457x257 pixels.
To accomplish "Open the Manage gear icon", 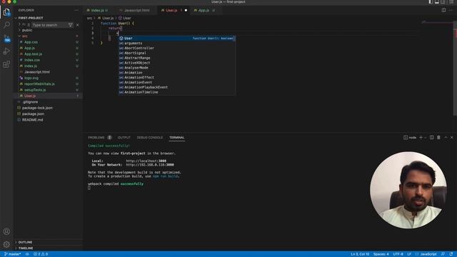I will click(x=6, y=244).
